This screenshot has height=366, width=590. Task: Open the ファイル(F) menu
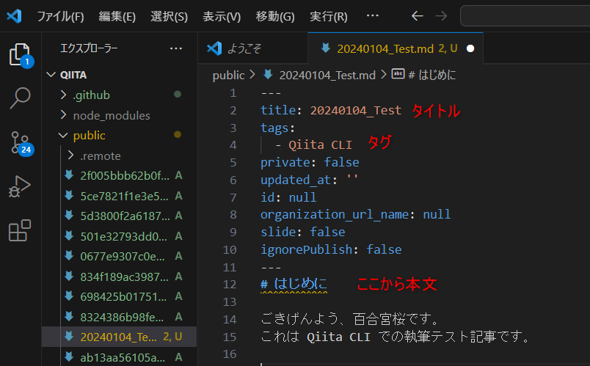coord(60,17)
